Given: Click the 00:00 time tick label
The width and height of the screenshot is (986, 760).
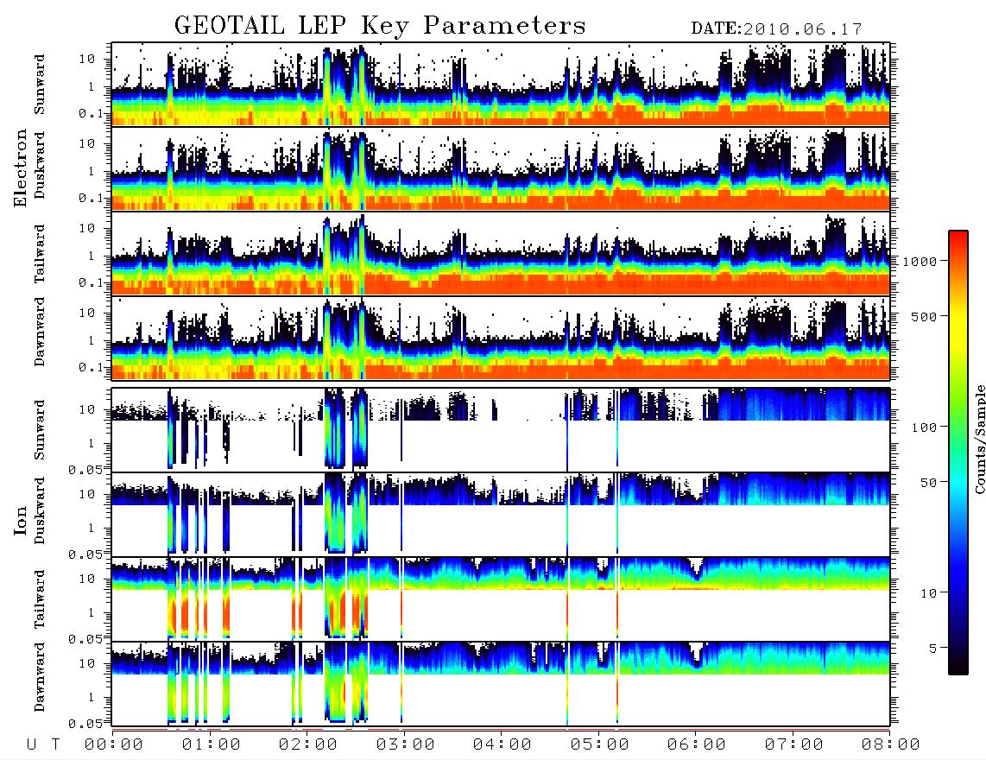Looking at the screenshot, I should tap(114, 745).
